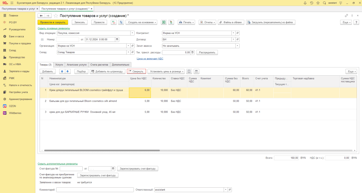Image resolution: width=362 pixels, height=193 pixels.
Task: Click the table horizontal scrollbar
Action: [x=102, y=150]
